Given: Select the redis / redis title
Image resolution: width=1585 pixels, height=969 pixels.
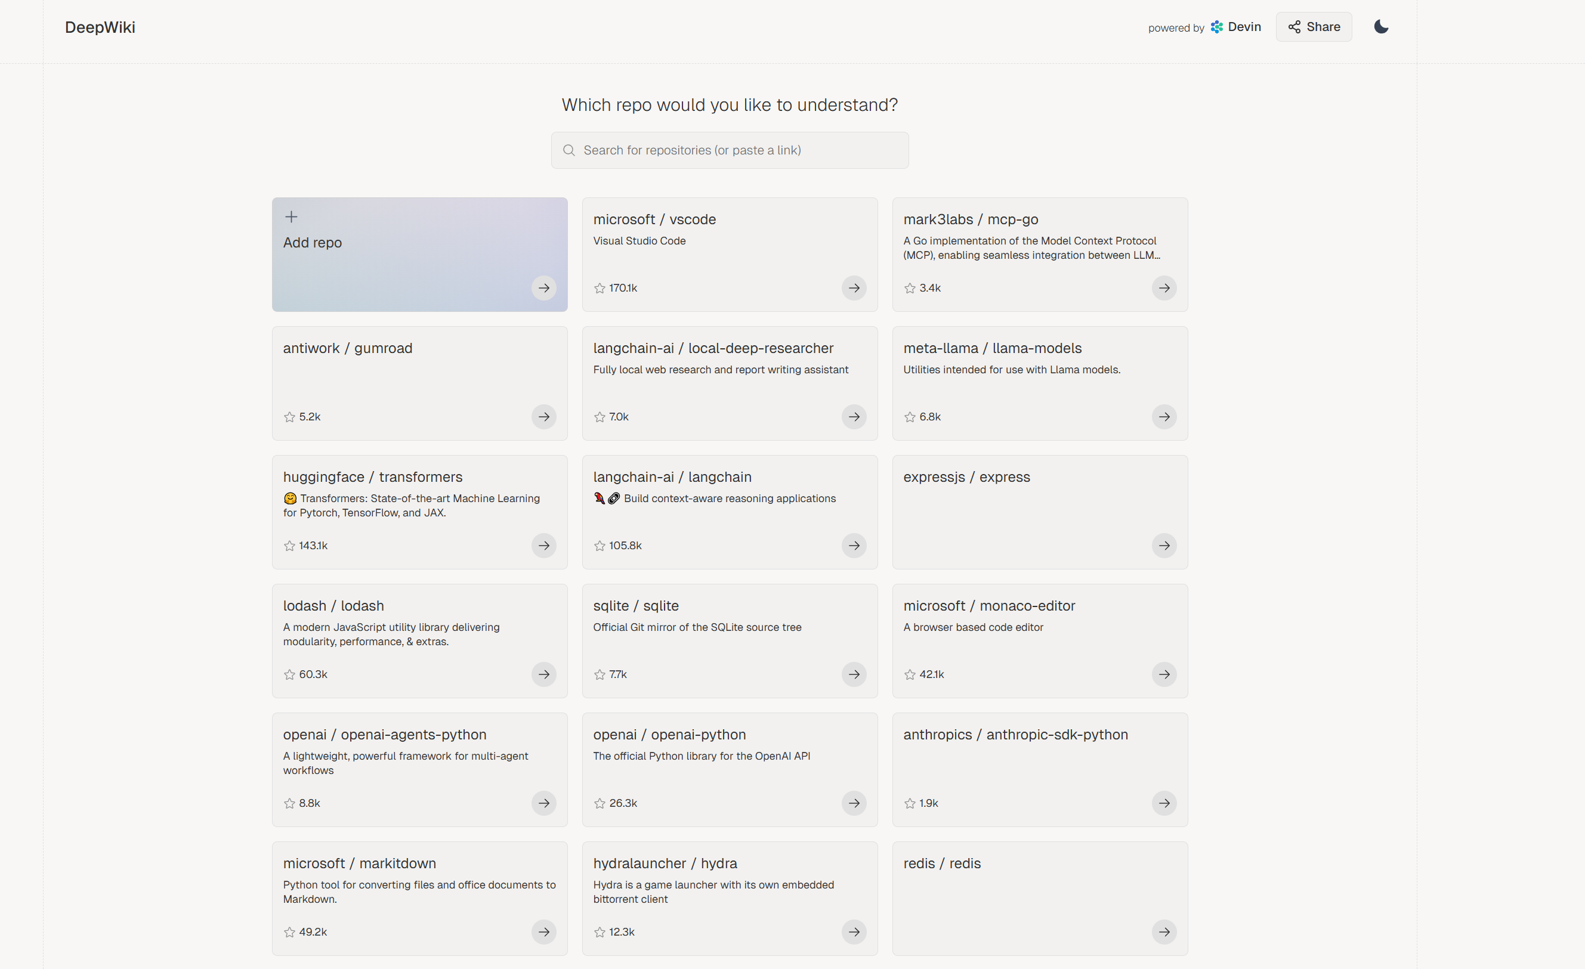Looking at the screenshot, I should pyautogui.click(x=942, y=863).
